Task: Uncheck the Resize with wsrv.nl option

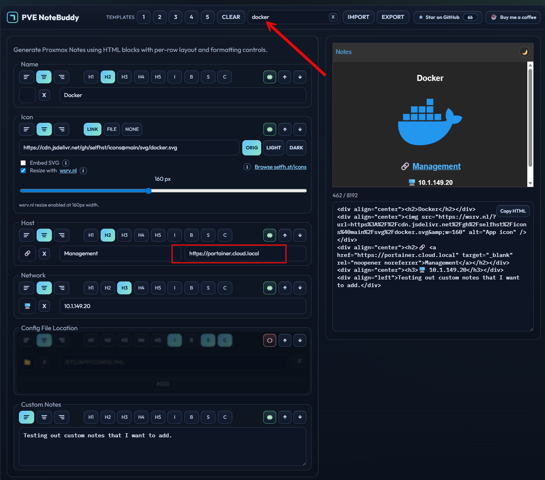Action: [x=23, y=170]
